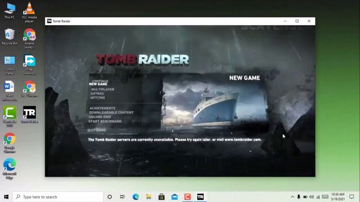Viewport: 360px width, 202px height.
Task: Maximize the Tomb Raider window
Action: [x=297, y=21]
